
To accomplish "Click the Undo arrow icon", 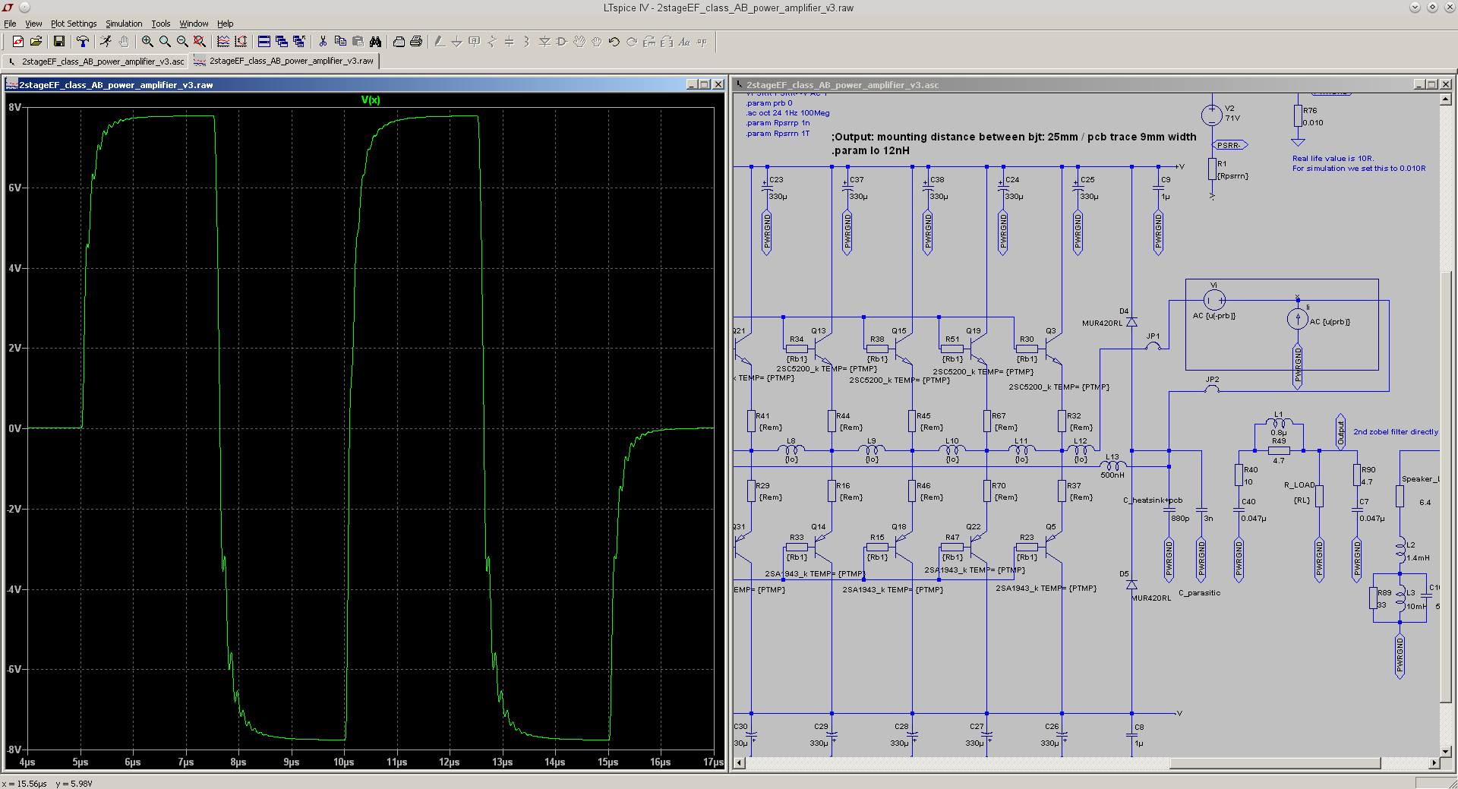I will (x=614, y=42).
